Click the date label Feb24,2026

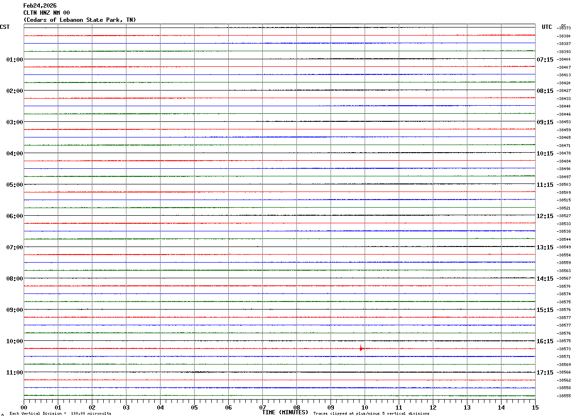[39, 6]
